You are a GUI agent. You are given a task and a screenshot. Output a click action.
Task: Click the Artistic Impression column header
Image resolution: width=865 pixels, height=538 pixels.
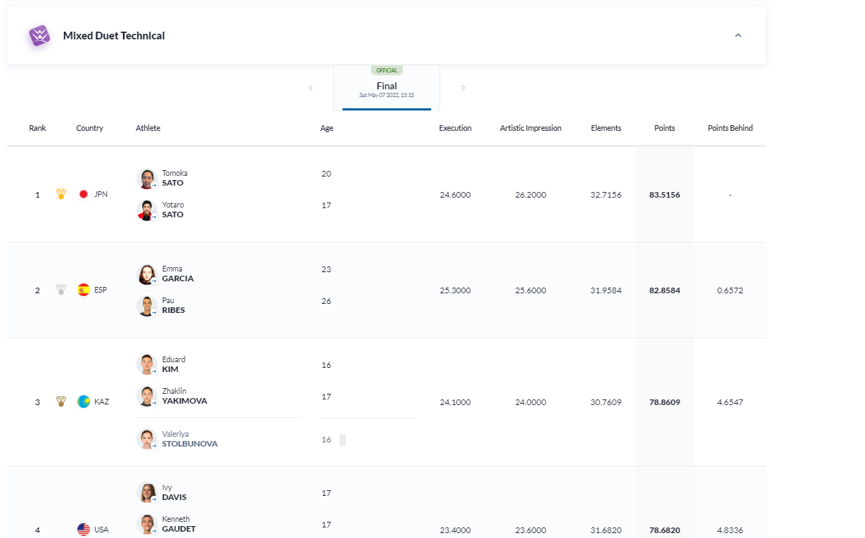530,128
